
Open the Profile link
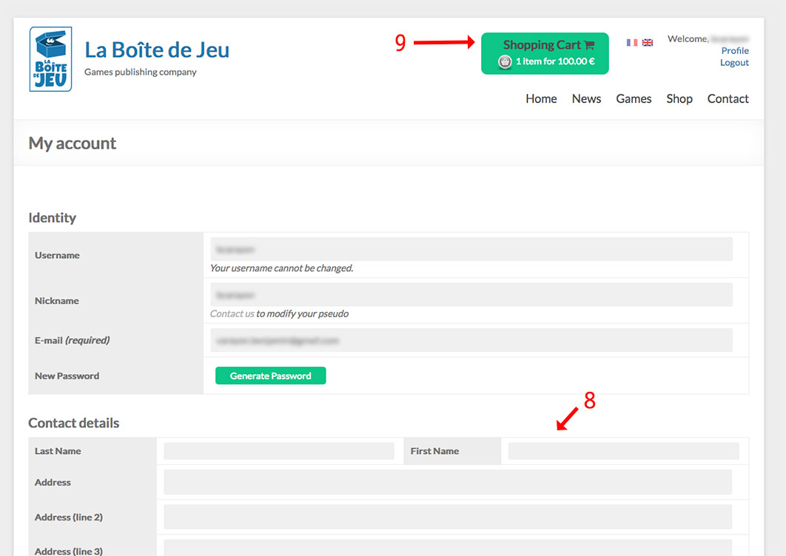pyautogui.click(x=735, y=51)
